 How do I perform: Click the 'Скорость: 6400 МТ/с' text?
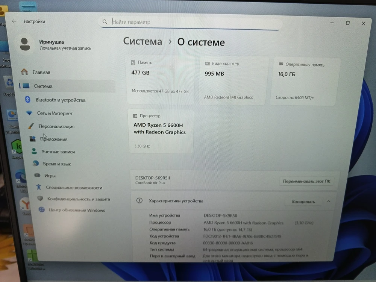click(295, 98)
